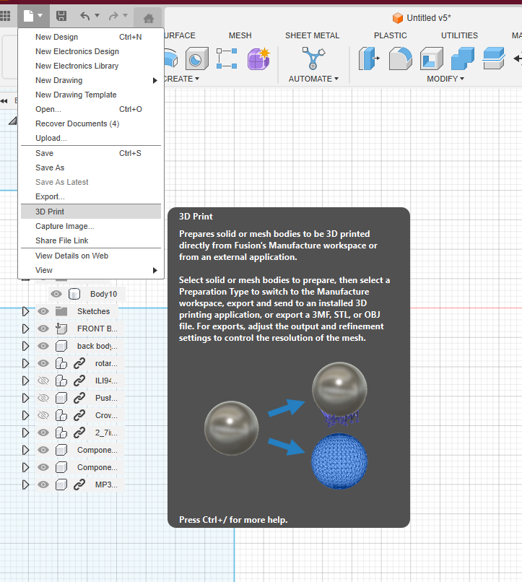This screenshot has width=522, height=582.
Task: Choose Export from the File menu
Action: click(x=91, y=196)
